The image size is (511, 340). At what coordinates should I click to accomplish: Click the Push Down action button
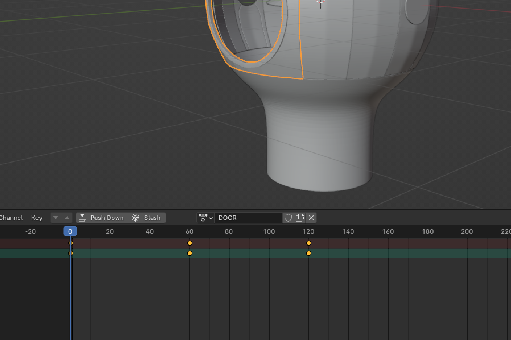point(101,218)
